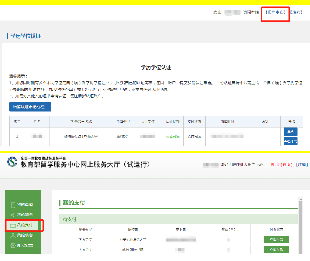The height and width of the screenshot is (261, 310).
Task: Open 账号设置 menu item
Action: [x=25, y=245]
